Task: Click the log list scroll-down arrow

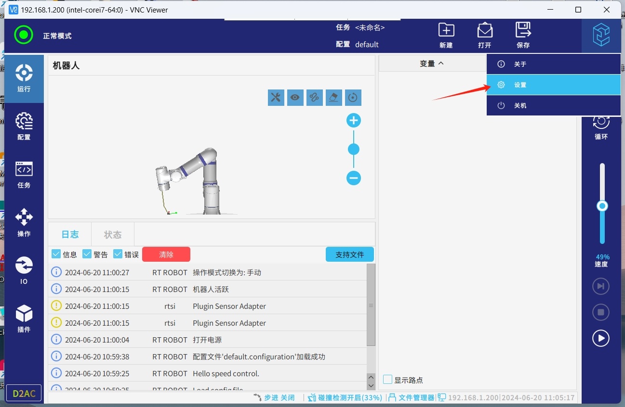Action: [x=371, y=385]
